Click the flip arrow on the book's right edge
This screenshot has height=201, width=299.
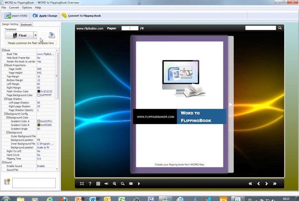click(230, 104)
